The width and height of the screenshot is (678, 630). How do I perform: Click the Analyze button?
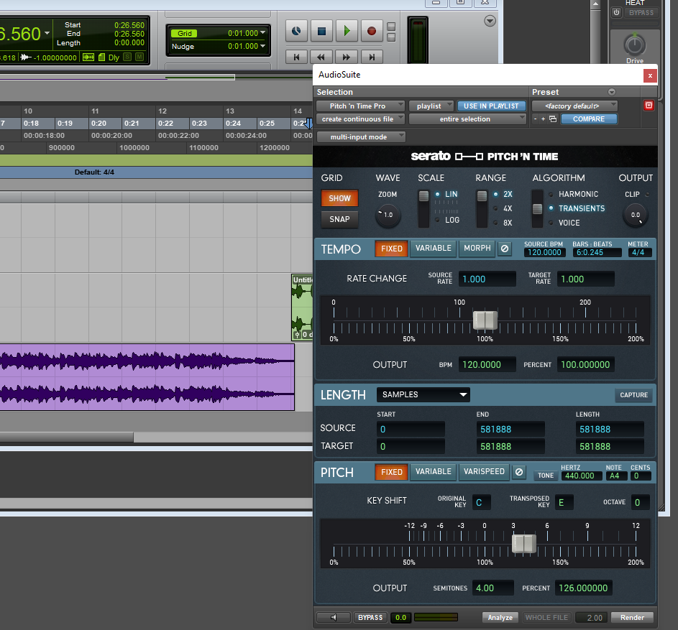500,618
